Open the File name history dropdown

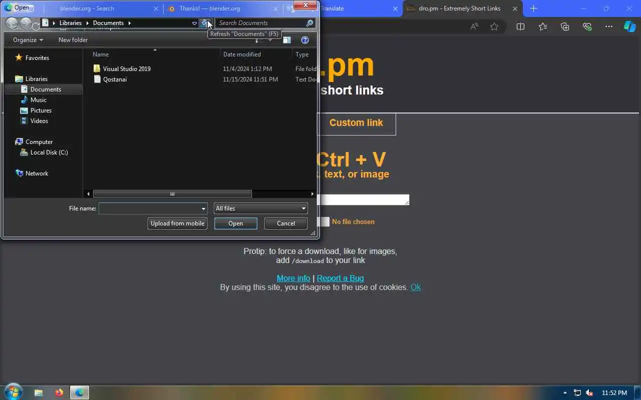click(203, 208)
